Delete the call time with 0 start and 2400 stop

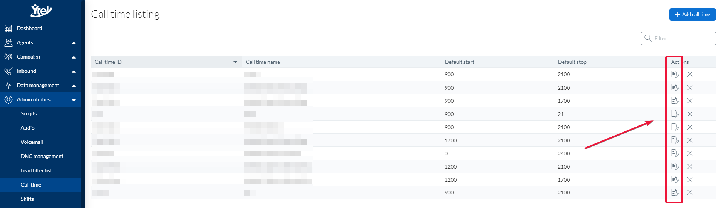click(x=690, y=153)
